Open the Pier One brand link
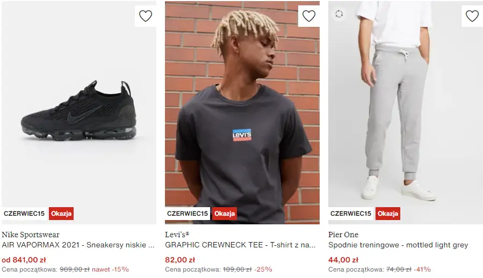Viewport: 483px width, 278px height. click(343, 235)
